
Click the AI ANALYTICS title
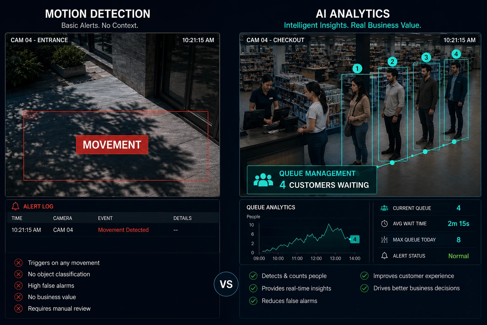[x=353, y=14]
